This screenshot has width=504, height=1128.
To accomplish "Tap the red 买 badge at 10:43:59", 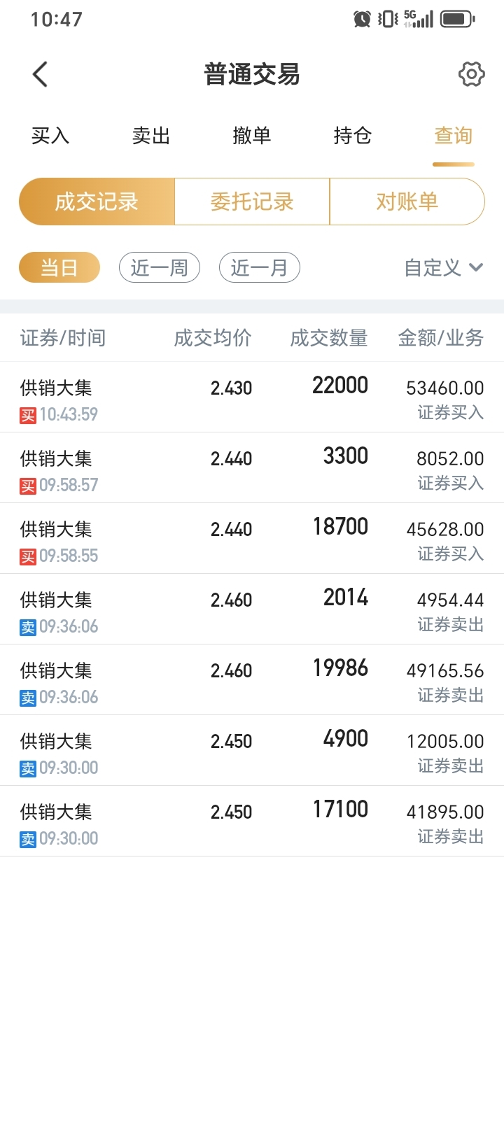I will (x=27, y=415).
